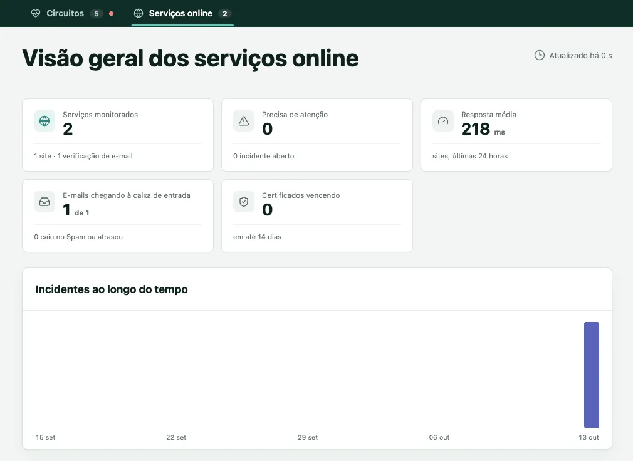Select the Serviços online tab
Screen dimensions: 633x461
pyautogui.click(x=182, y=13)
